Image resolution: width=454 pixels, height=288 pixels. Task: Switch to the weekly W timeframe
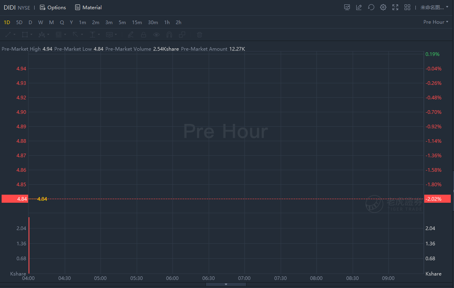(41, 22)
